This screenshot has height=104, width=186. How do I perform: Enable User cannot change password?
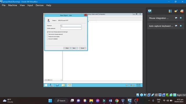point(48,34)
